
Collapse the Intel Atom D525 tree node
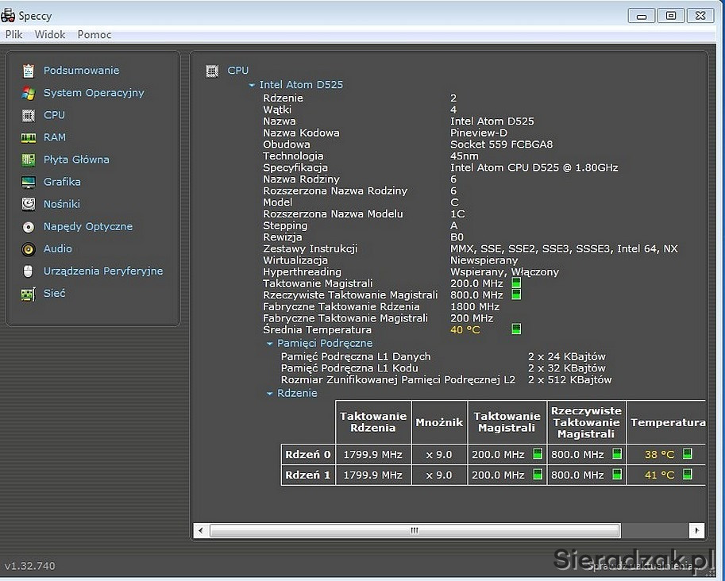pyautogui.click(x=252, y=85)
